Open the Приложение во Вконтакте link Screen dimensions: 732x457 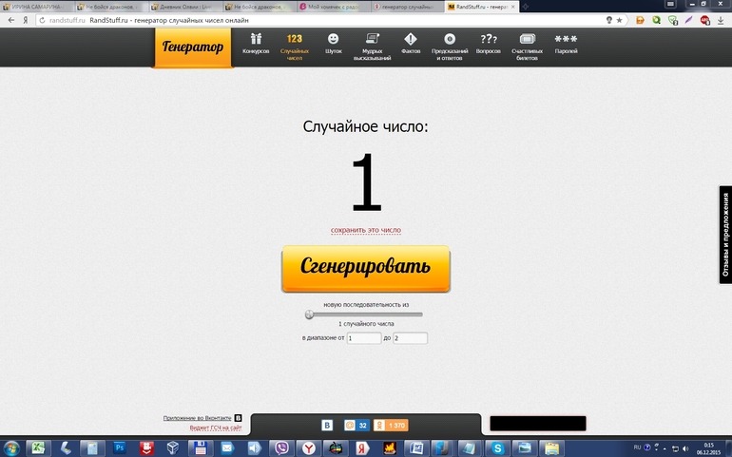198,417
